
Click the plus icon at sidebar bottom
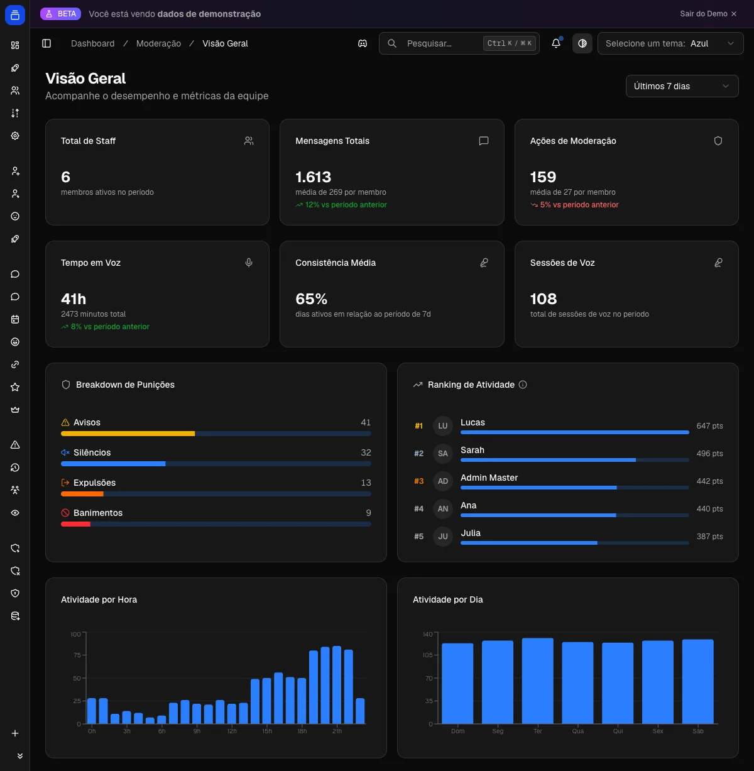15,733
